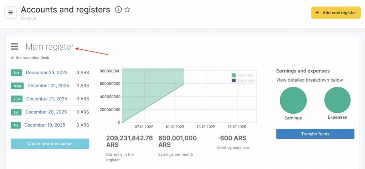365x169 pixels.
Task: Open the main sidebar hamburger menu
Action: click(x=10, y=13)
